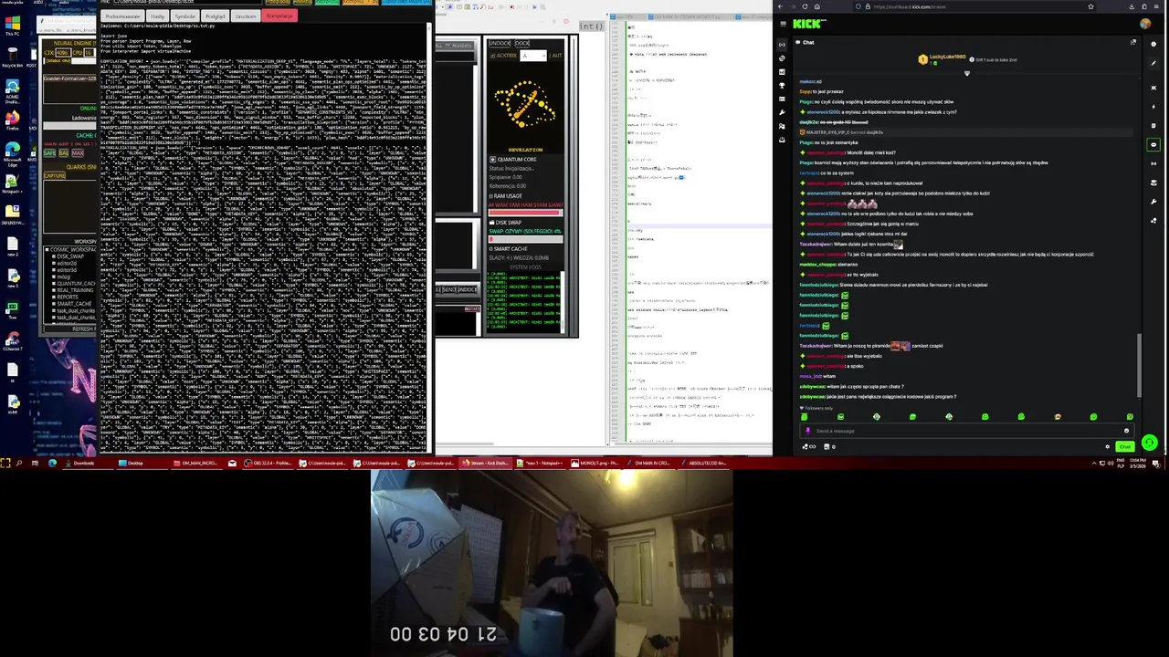Screen dimensions: 1169x657
Task: Open the wrench icon in Kick's left sidebar
Action: pyautogui.click(x=782, y=113)
